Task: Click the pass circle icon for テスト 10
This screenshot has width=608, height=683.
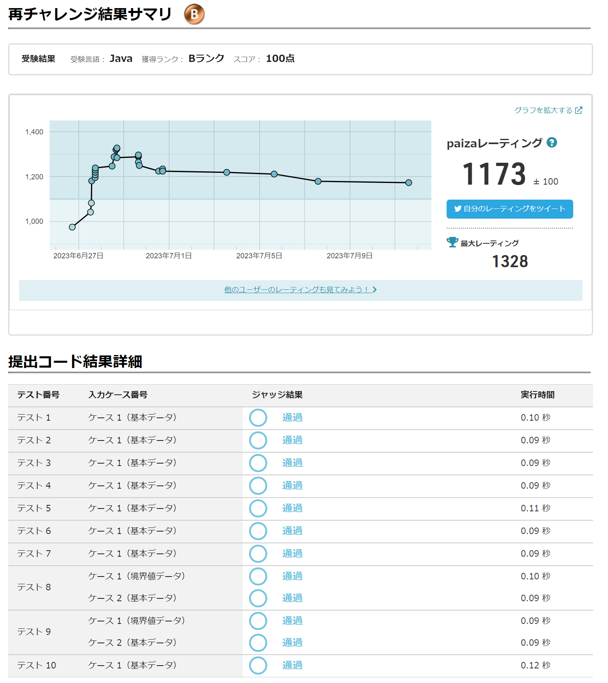Action: pos(258,666)
